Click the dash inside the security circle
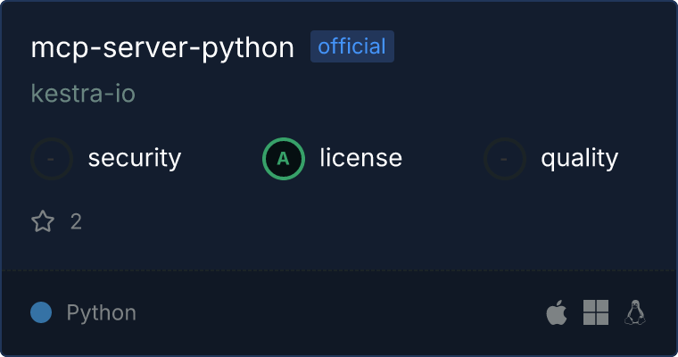The height and width of the screenshot is (357, 678). (x=51, y=160)
